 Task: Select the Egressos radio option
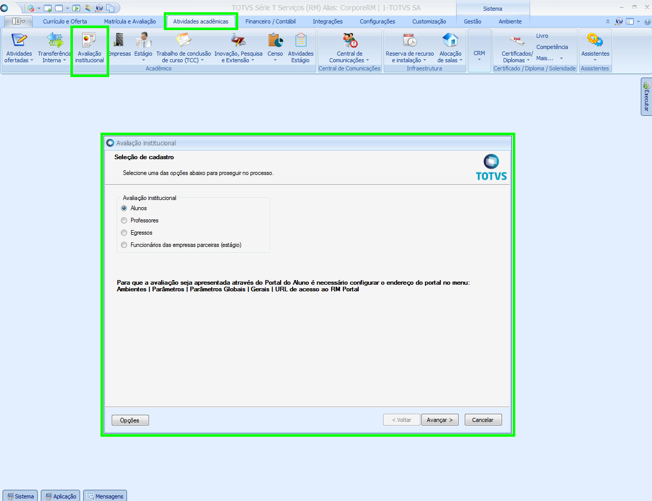[x=124, y=233]
